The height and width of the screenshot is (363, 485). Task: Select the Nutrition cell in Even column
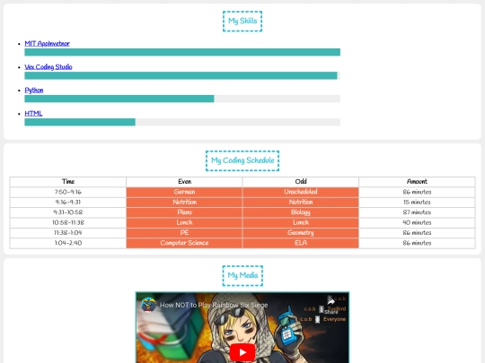(x=184, y=203)
